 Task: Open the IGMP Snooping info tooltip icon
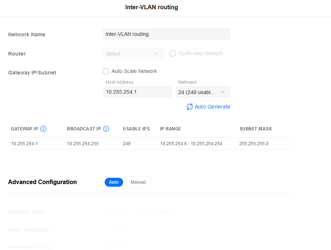53,230
